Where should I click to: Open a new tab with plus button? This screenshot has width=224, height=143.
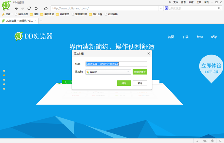coord(41,21)
